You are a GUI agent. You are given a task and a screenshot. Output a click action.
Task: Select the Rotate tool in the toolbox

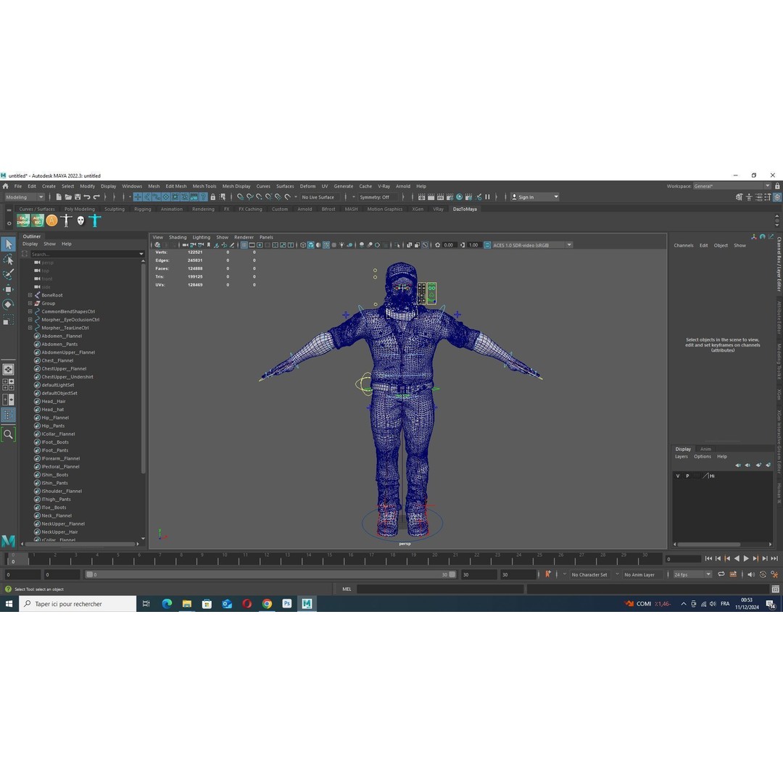coord(9,304)
